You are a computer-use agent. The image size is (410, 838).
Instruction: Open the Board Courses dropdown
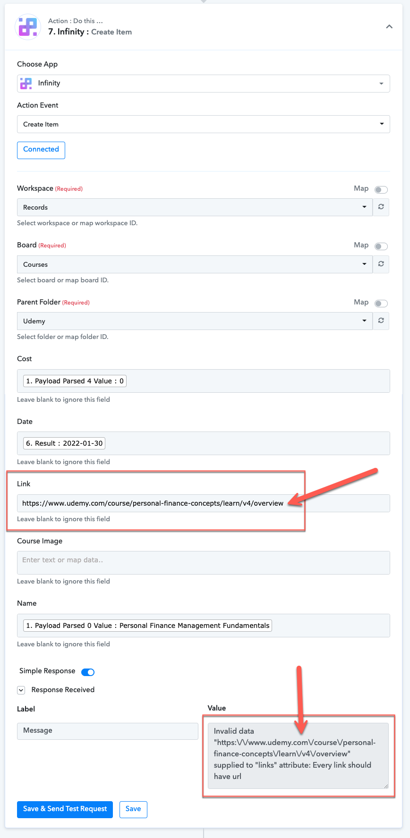(195, 264)
